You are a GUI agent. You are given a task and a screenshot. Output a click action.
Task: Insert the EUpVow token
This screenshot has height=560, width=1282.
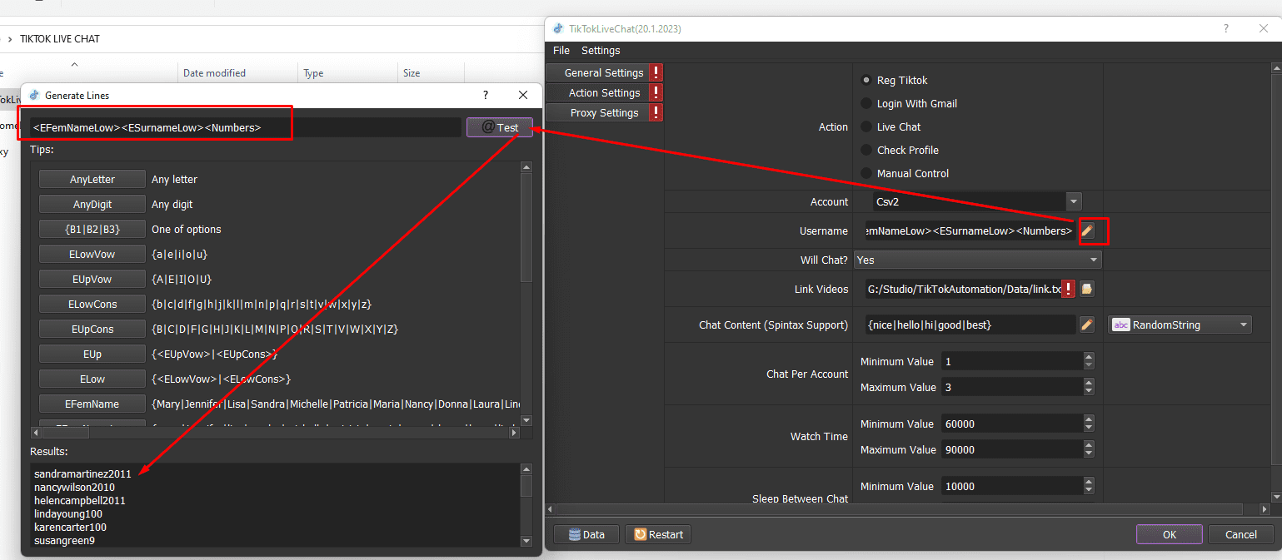[92, 280]
